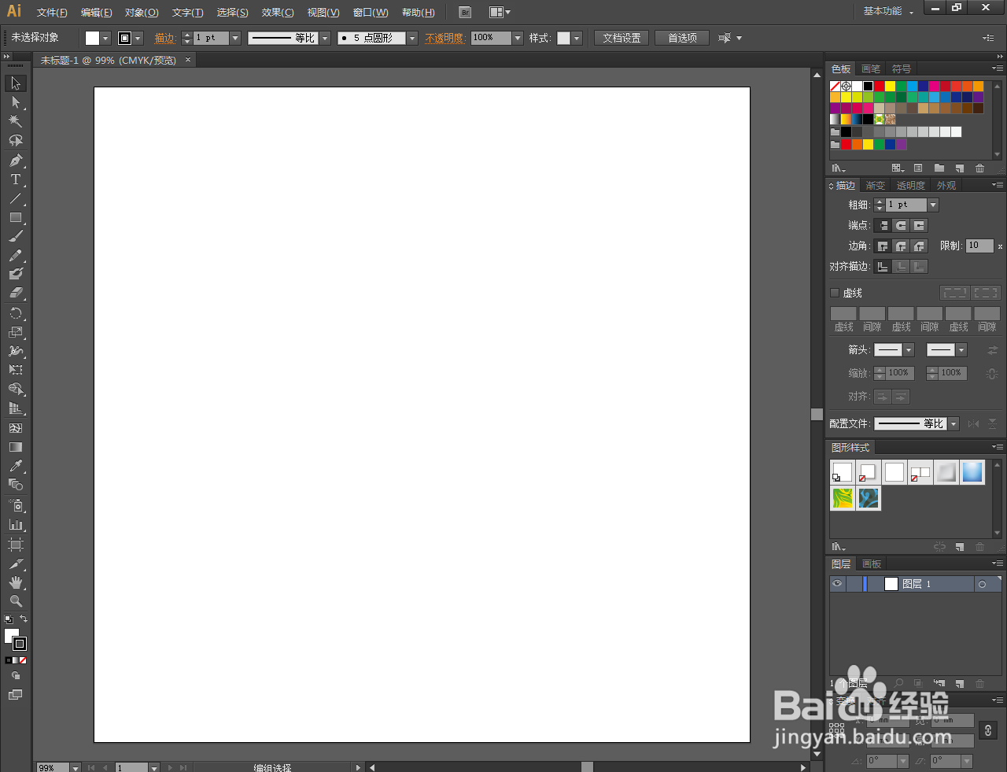The height and width of the screenshot is (772, 1007).
Task: Open stroke weight dropdown in control bar
Action: coord(235,38)
